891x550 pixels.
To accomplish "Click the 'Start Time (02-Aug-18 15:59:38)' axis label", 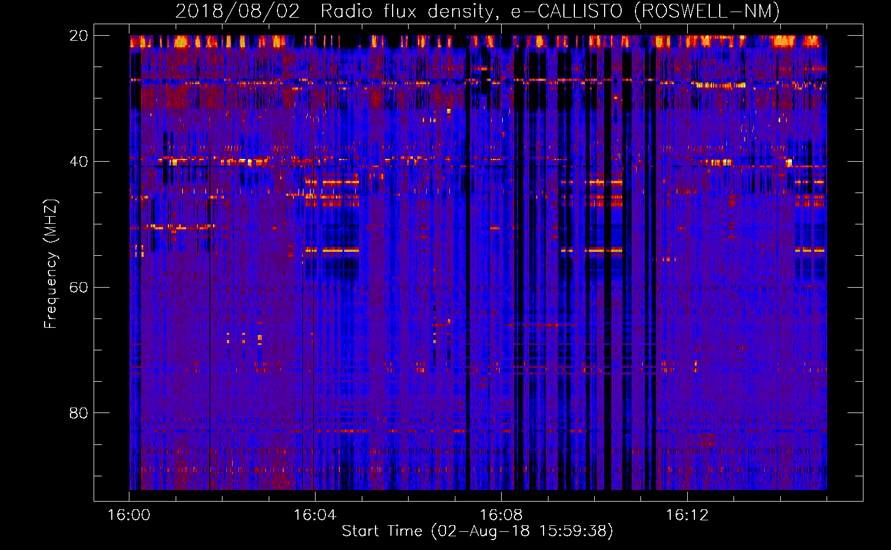I will click(477, 531).
